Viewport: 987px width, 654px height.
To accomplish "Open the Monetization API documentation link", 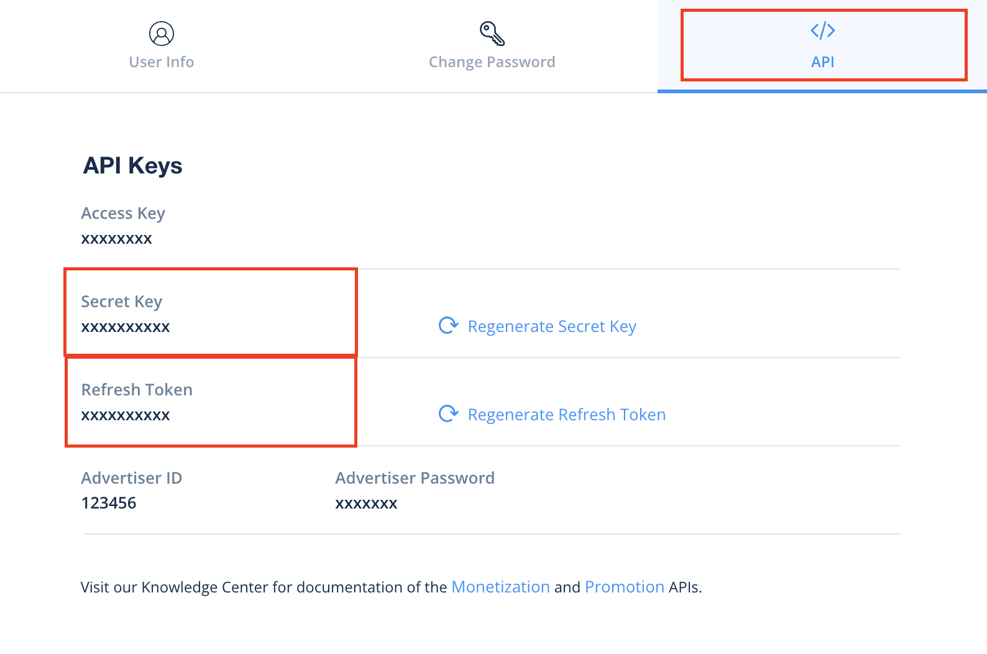I will coord(500,587).
